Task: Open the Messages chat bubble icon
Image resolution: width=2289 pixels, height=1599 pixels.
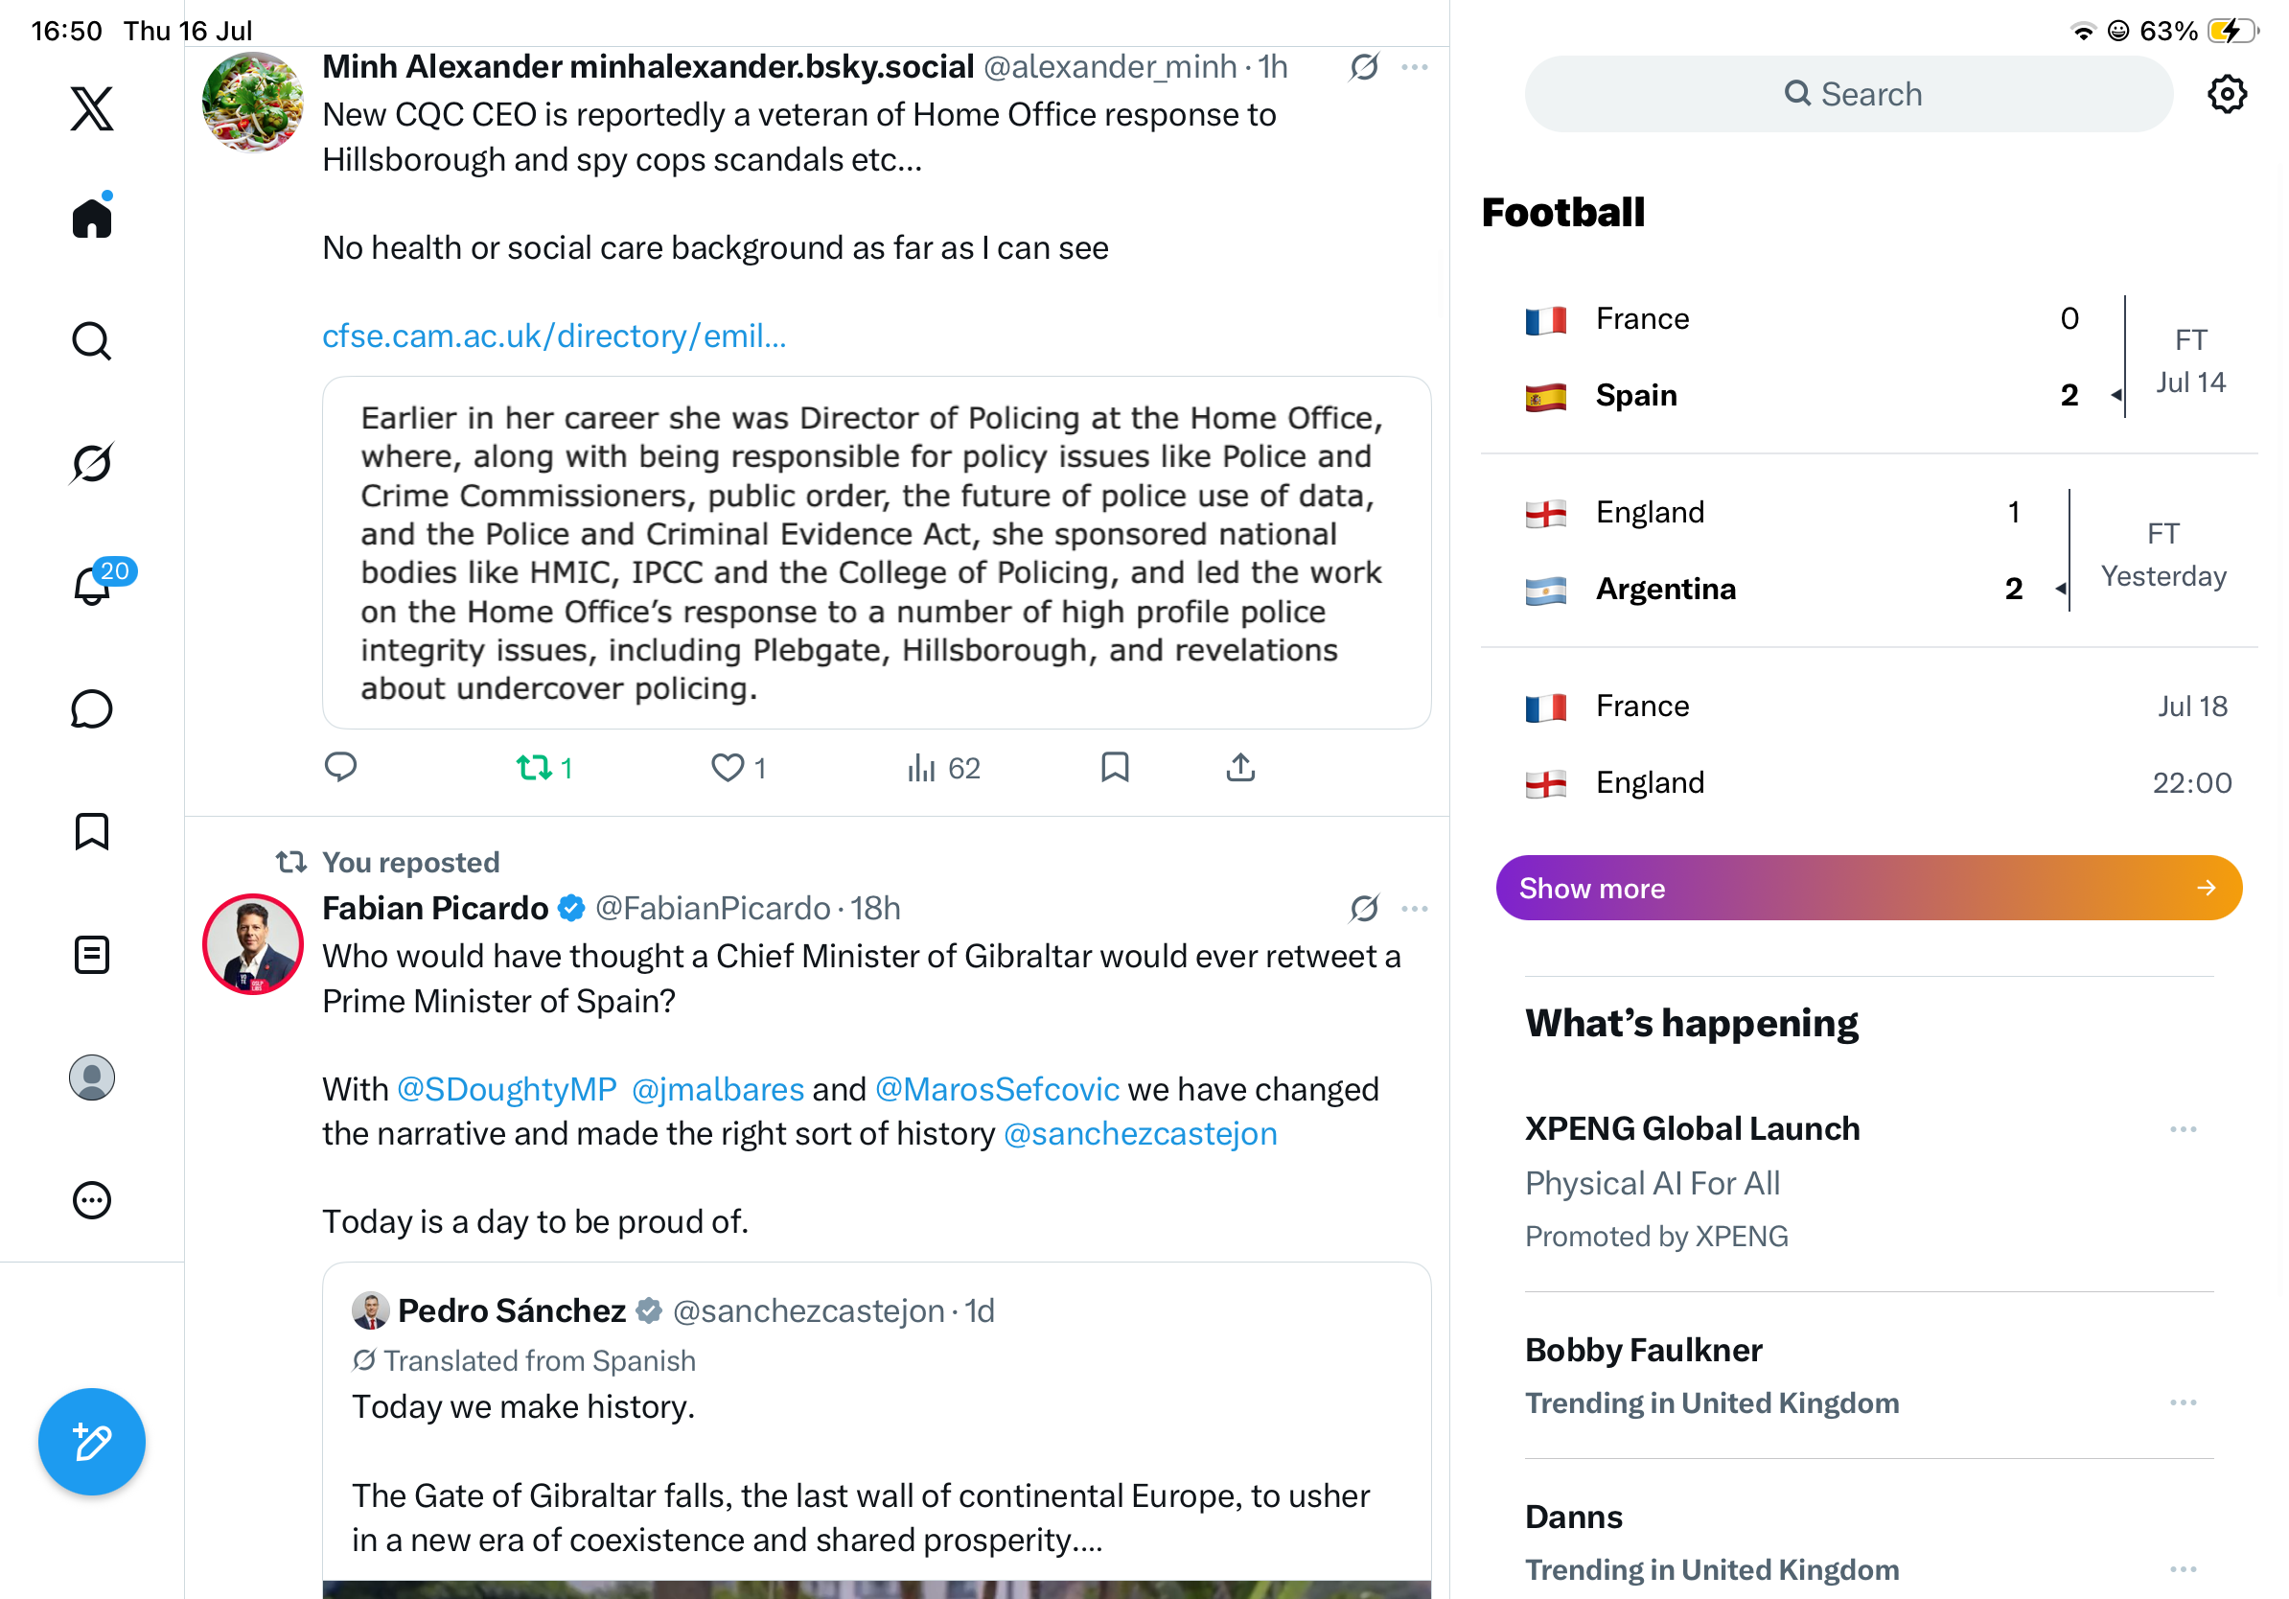Action: coord(92,708)
